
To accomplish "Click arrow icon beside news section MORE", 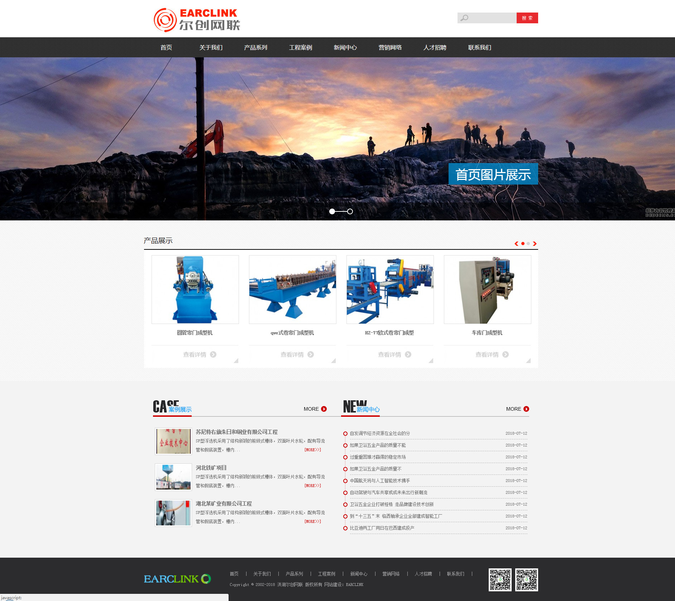I will click(x=526, y=409).
